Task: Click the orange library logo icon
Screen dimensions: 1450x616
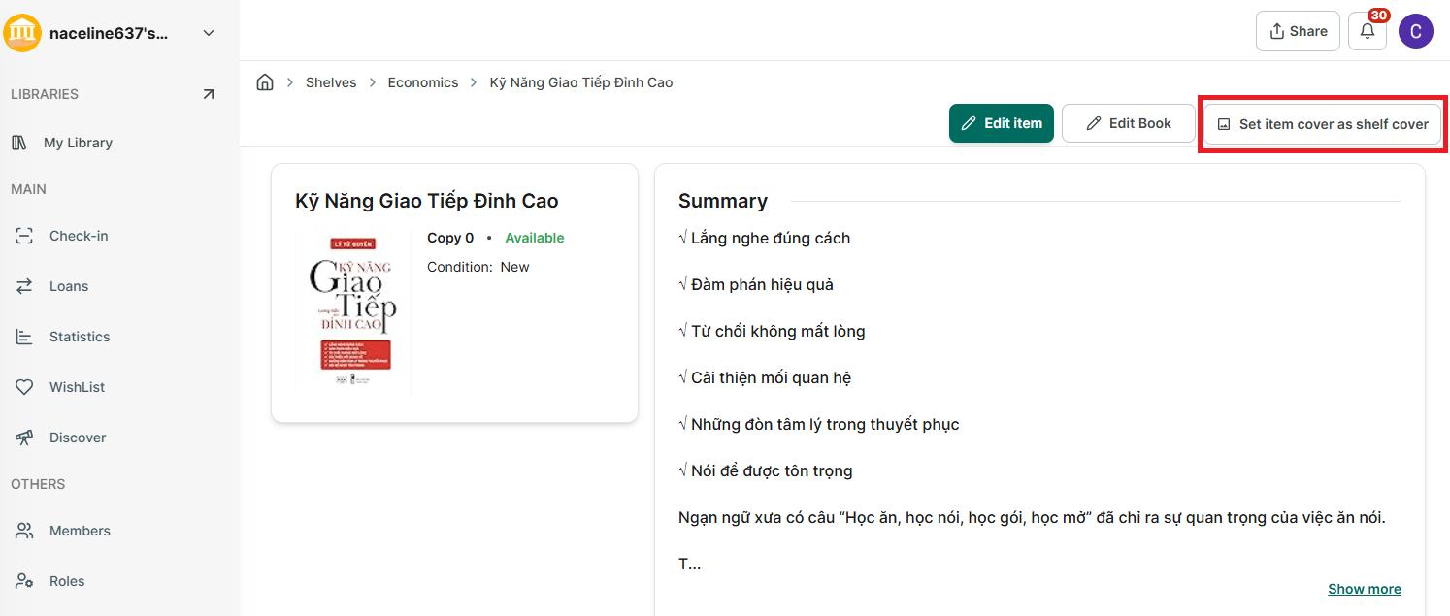Action: [22, 33]
